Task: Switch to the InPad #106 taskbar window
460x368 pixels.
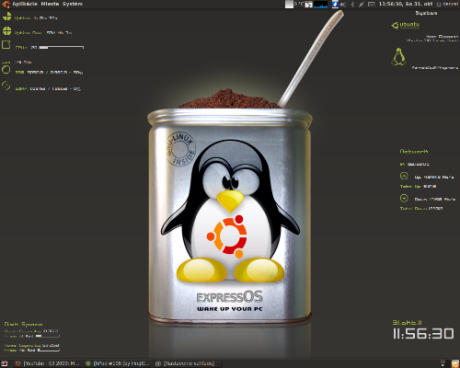Action: pyautogui.click(x=118, y=363)
